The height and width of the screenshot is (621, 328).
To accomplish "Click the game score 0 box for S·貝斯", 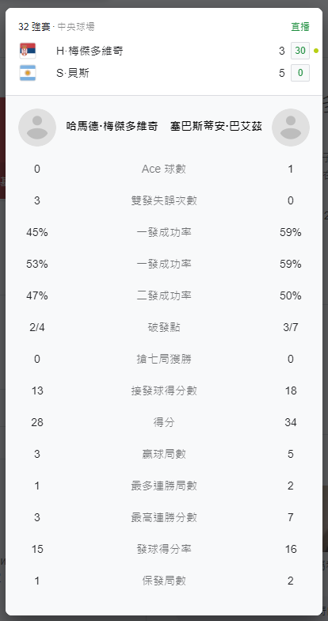I will pyautogui.click(x=300, y=73).
